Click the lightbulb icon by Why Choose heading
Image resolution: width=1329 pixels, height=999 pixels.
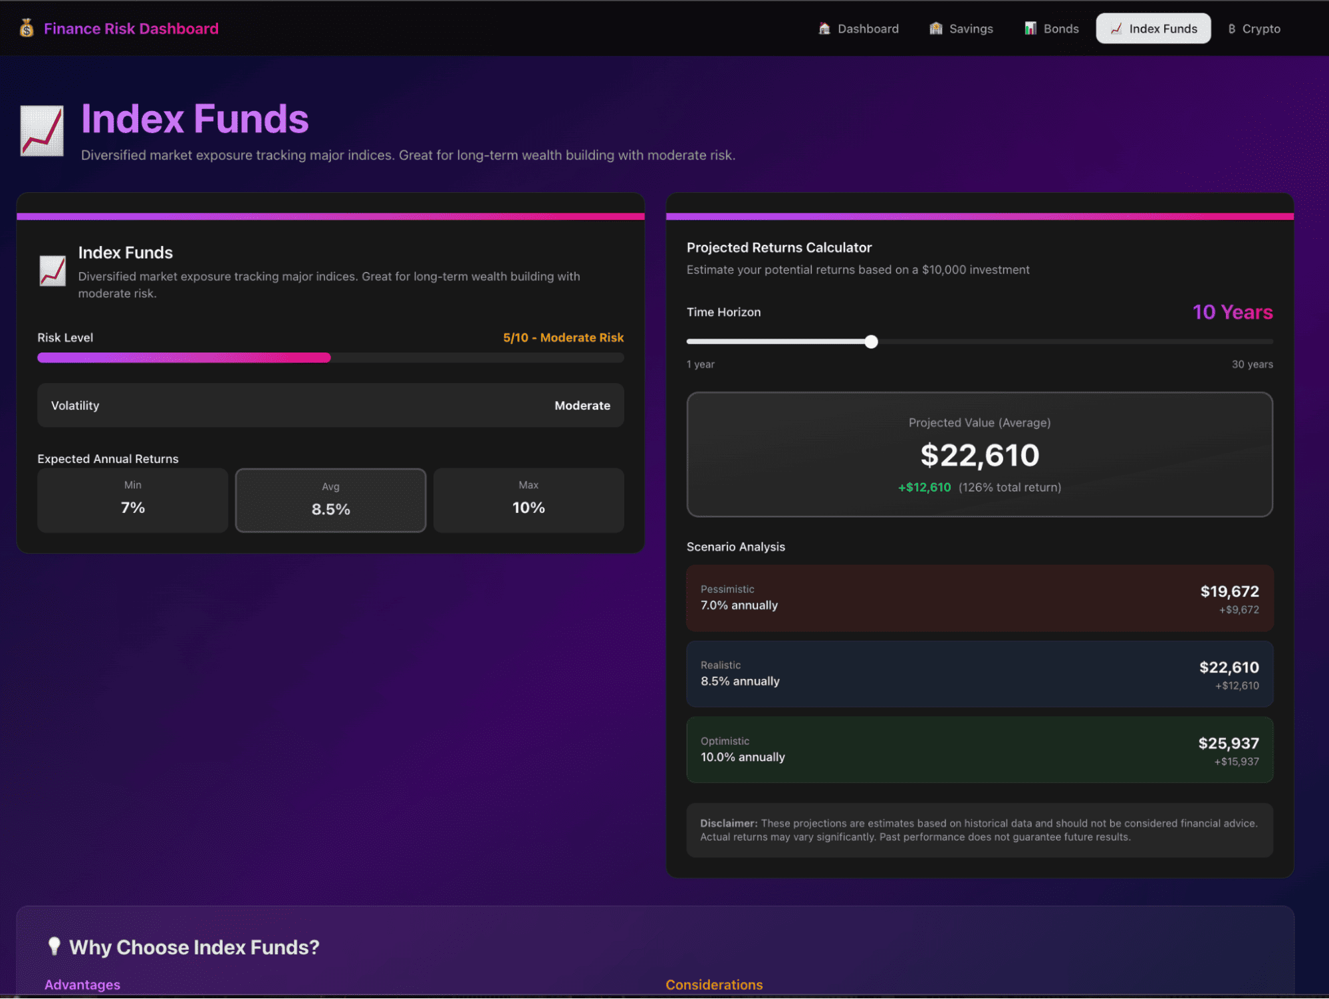pyautogui.click(x=55, y=946)
